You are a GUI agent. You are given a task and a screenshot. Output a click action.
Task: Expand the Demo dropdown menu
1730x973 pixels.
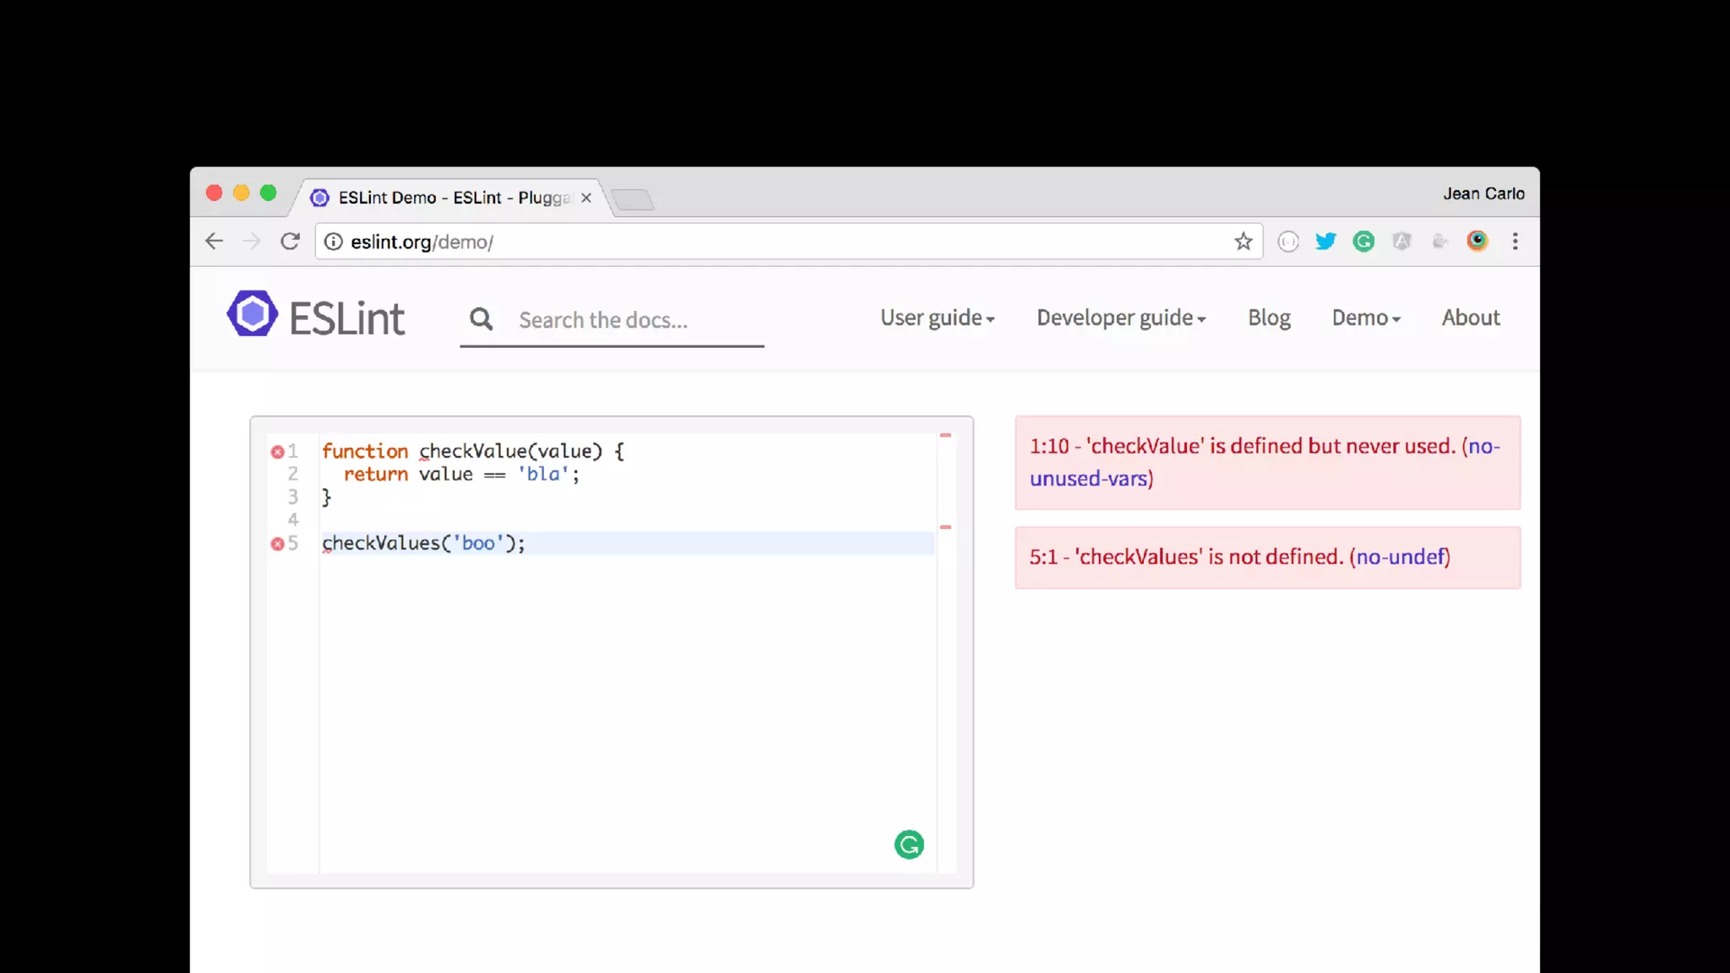tap(1366, 318)
